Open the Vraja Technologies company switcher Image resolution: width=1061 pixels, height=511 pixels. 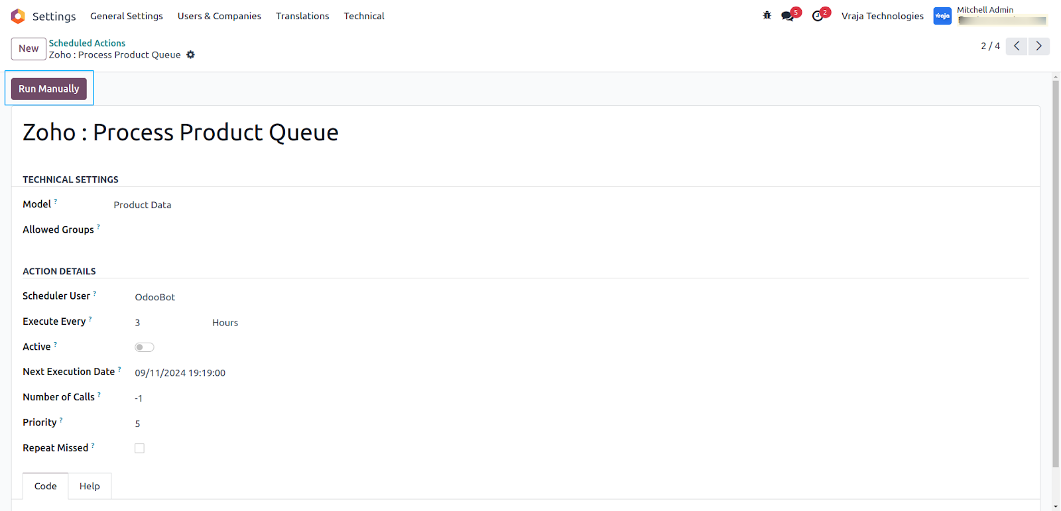(882, 16)
